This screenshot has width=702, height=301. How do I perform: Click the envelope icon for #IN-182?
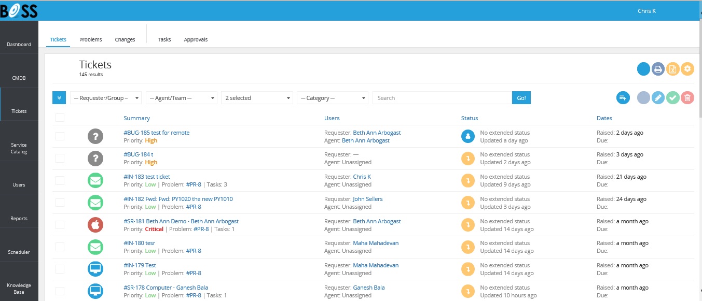95,203
